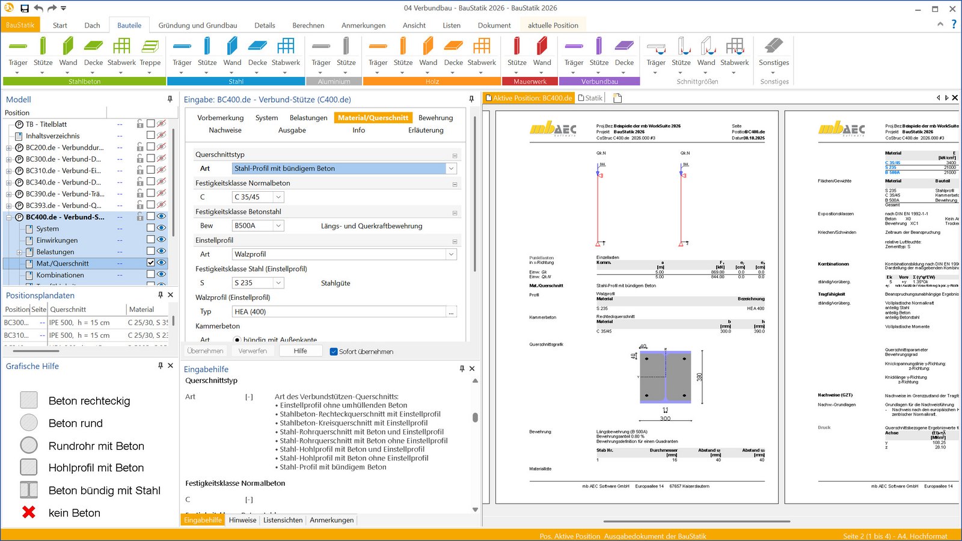Click the Hilfe button
The width and height of the screenshot is (962, 541).
[x=301, y=351]
